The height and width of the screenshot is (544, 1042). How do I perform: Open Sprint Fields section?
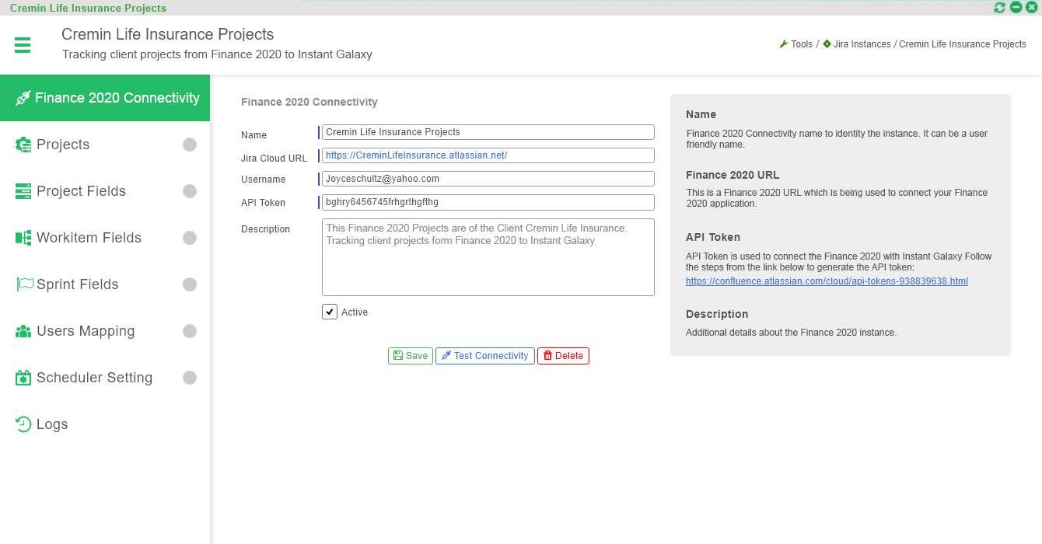click(x=105, y=284)
